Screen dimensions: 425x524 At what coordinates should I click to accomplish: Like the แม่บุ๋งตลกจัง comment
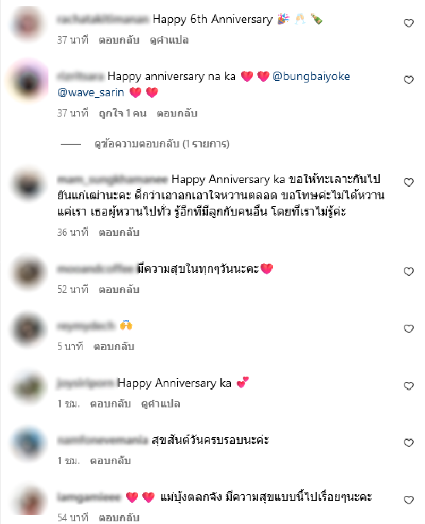coord(409,500)
